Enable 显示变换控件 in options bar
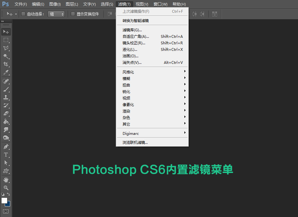The width and height of the screenshot is (298, 217). [x=73, y=14]
